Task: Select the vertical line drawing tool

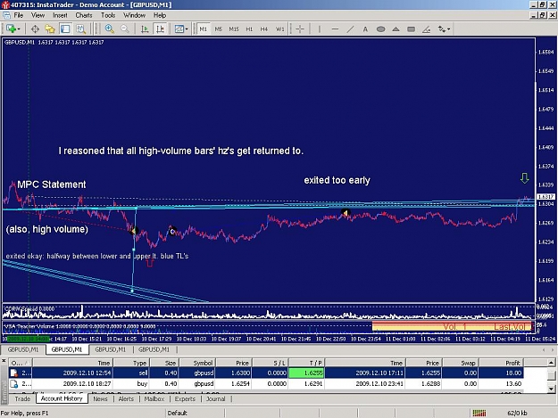Action: (x=320, y=29)
